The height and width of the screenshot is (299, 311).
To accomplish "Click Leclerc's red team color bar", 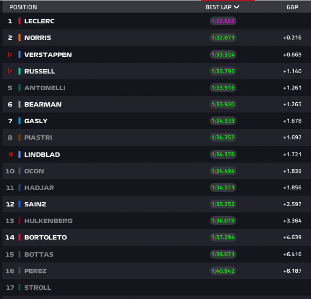I will [19, 21].
